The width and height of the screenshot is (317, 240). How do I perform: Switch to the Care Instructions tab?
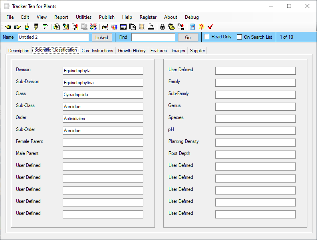[x=97, y=51]
